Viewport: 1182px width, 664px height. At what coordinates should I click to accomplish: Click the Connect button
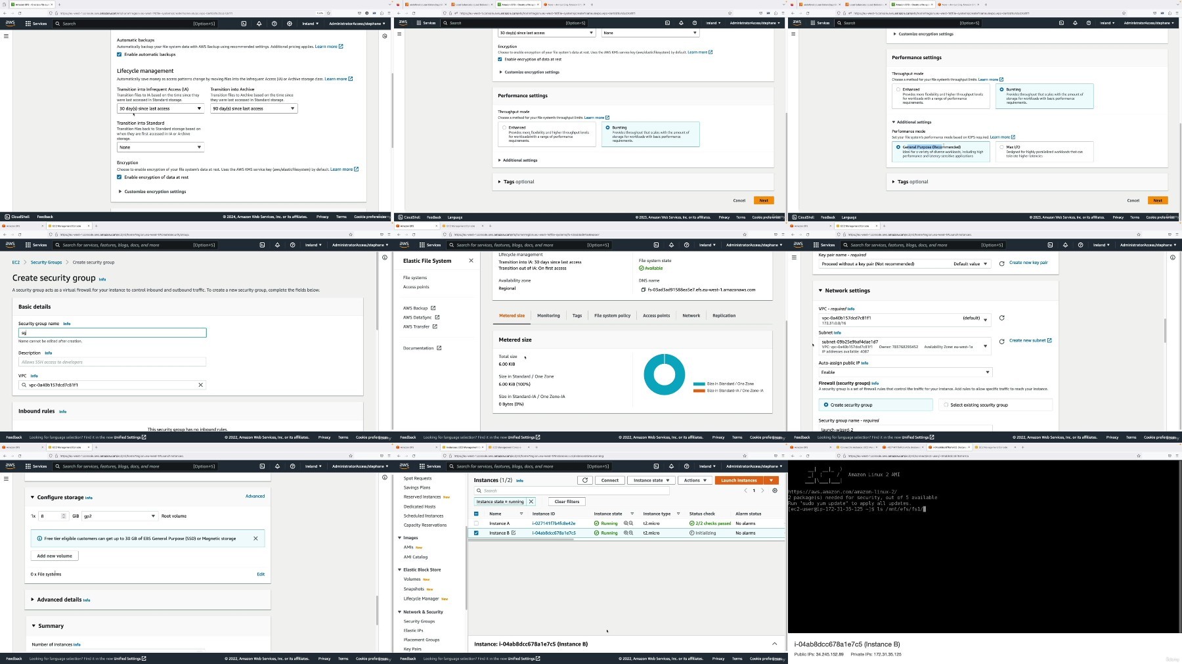pyautogui.click(x=610, y=480)
